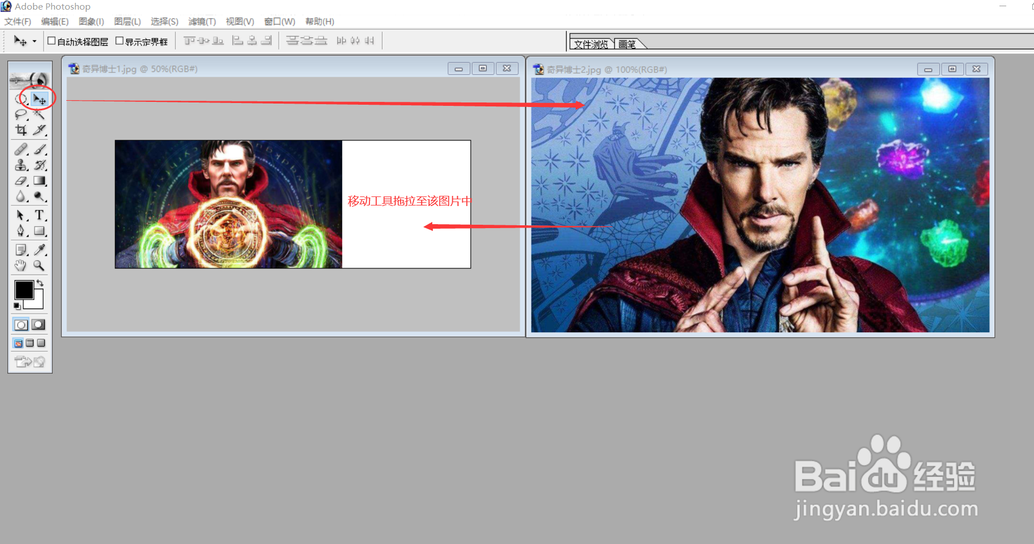This screenshot has width=1034, height=544.
Task: Open the 视图(V) menu
Action: point(240,22)
